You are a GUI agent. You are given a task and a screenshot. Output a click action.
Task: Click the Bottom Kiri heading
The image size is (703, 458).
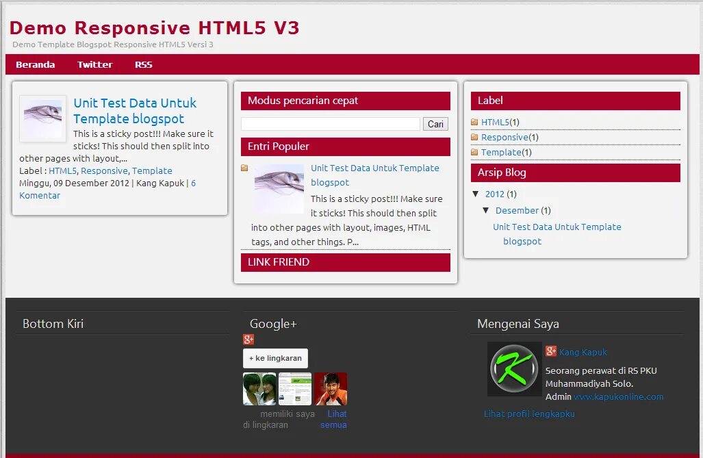click(53, 324)
